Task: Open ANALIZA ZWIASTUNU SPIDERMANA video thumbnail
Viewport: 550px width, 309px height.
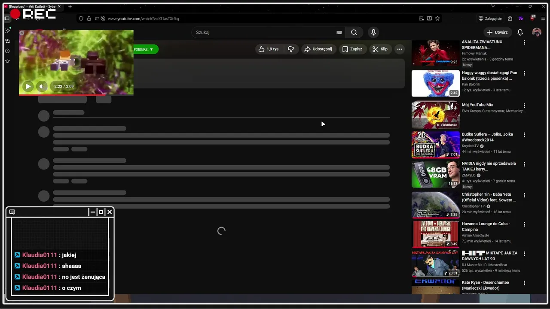Action: point(435,53)
